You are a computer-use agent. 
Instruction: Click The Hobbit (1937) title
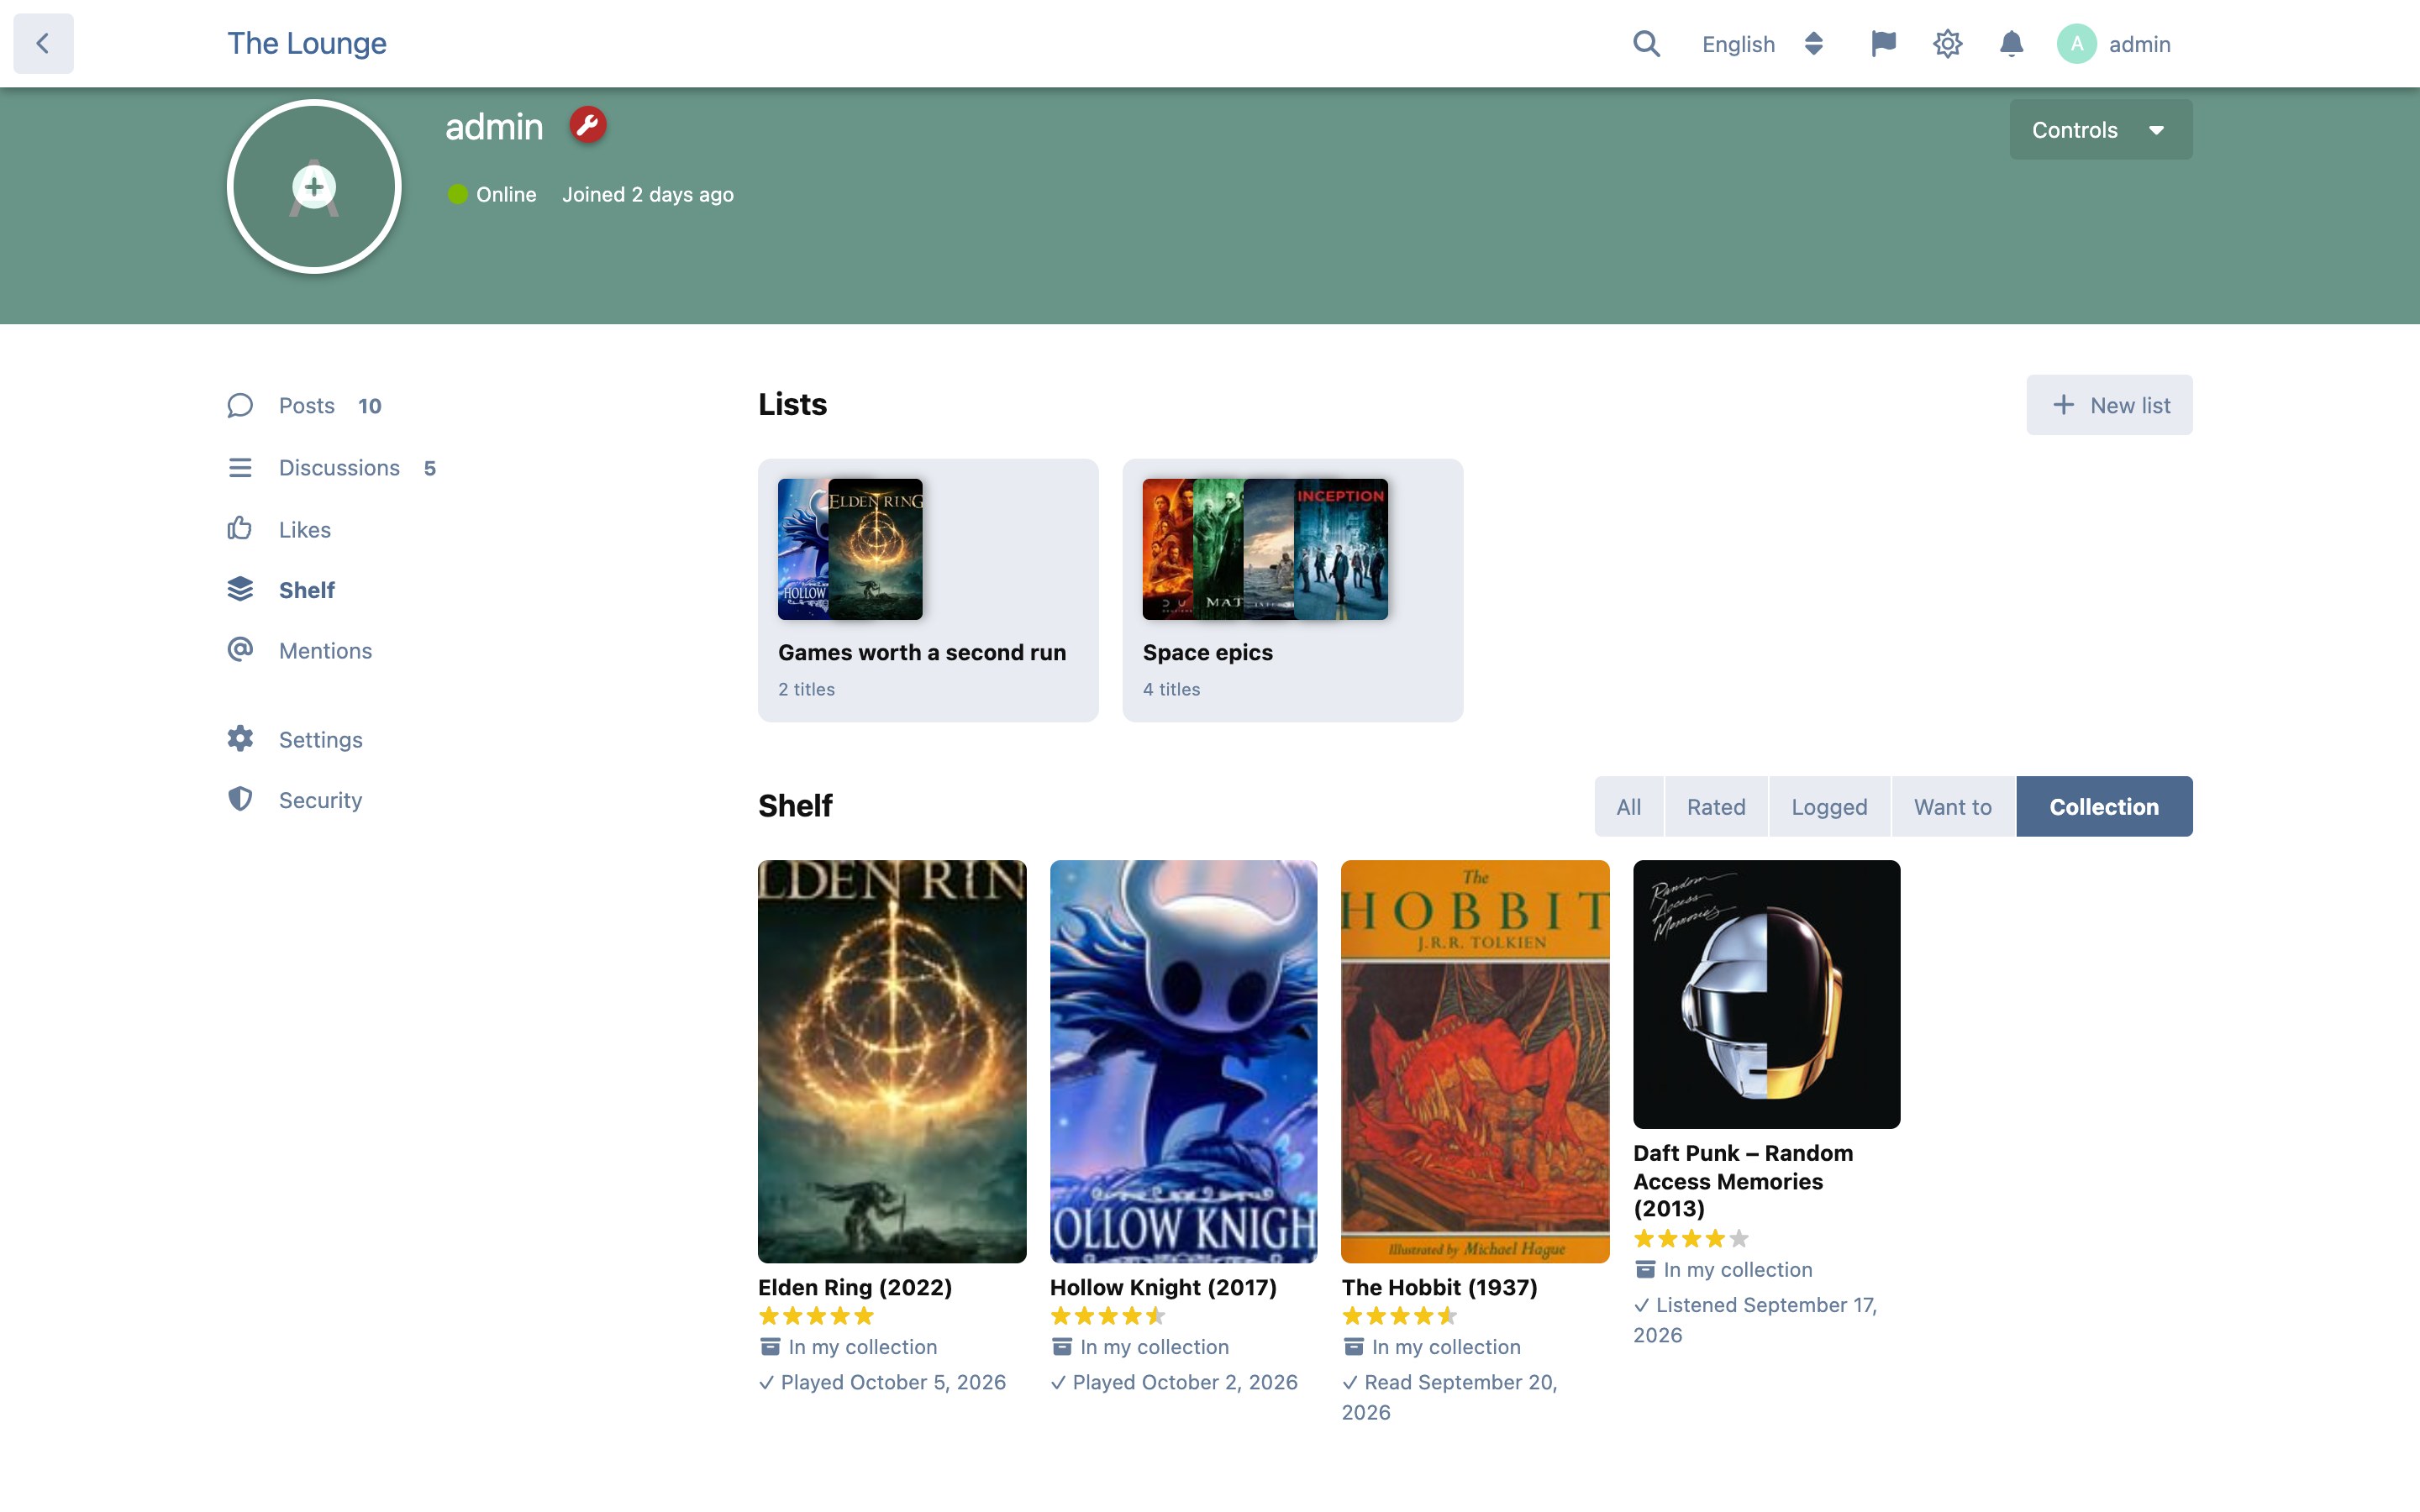1439,1287
